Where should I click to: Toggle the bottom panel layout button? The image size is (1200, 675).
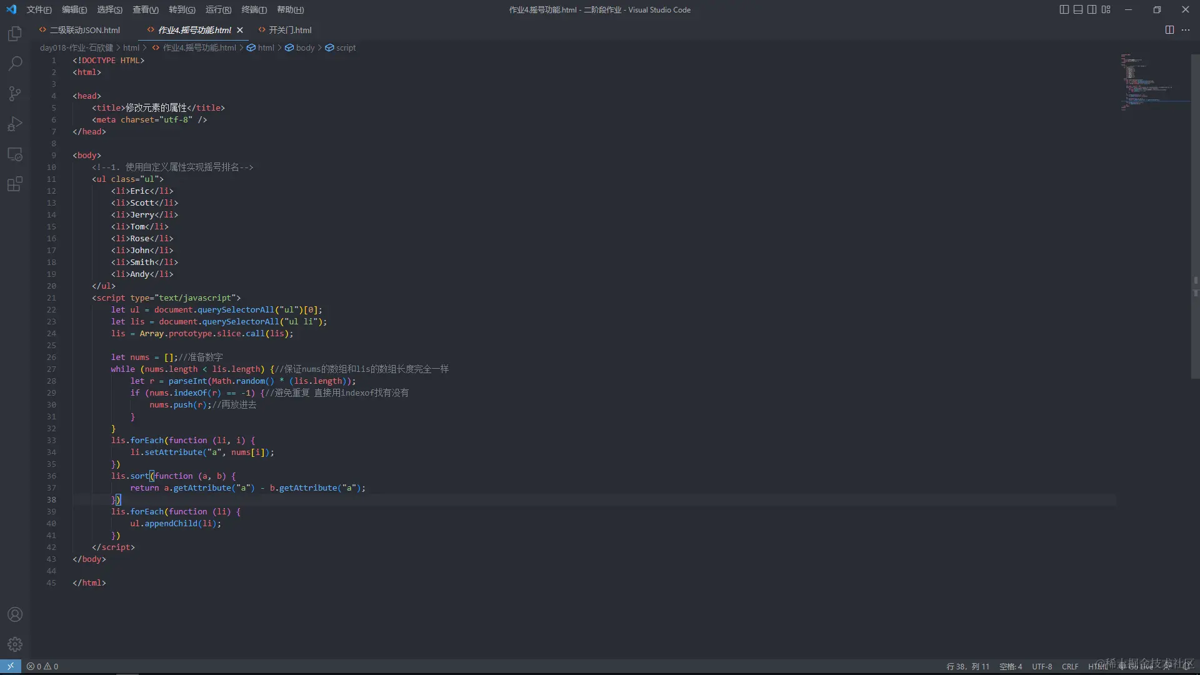[x=1078, y=9]
